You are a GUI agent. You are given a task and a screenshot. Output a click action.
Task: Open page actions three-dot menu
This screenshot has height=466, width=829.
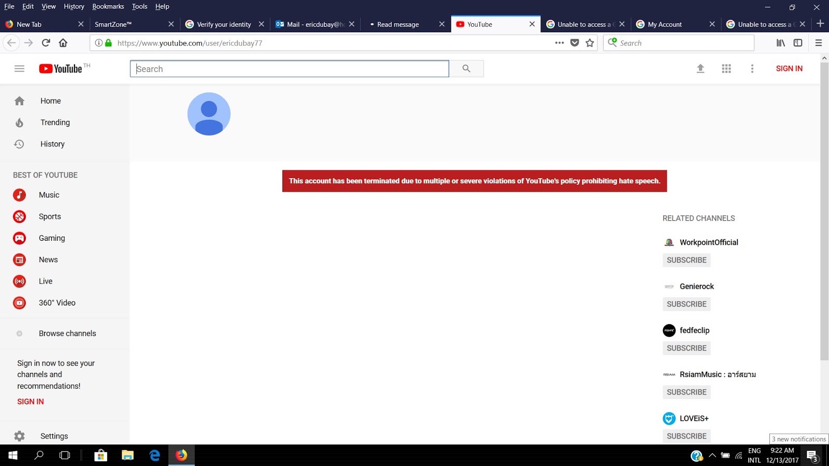(560, 43)
